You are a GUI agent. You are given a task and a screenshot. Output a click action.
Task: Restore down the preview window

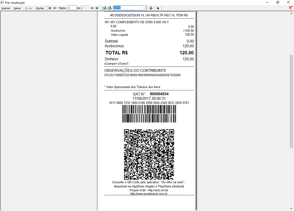(x=278, y=2)
